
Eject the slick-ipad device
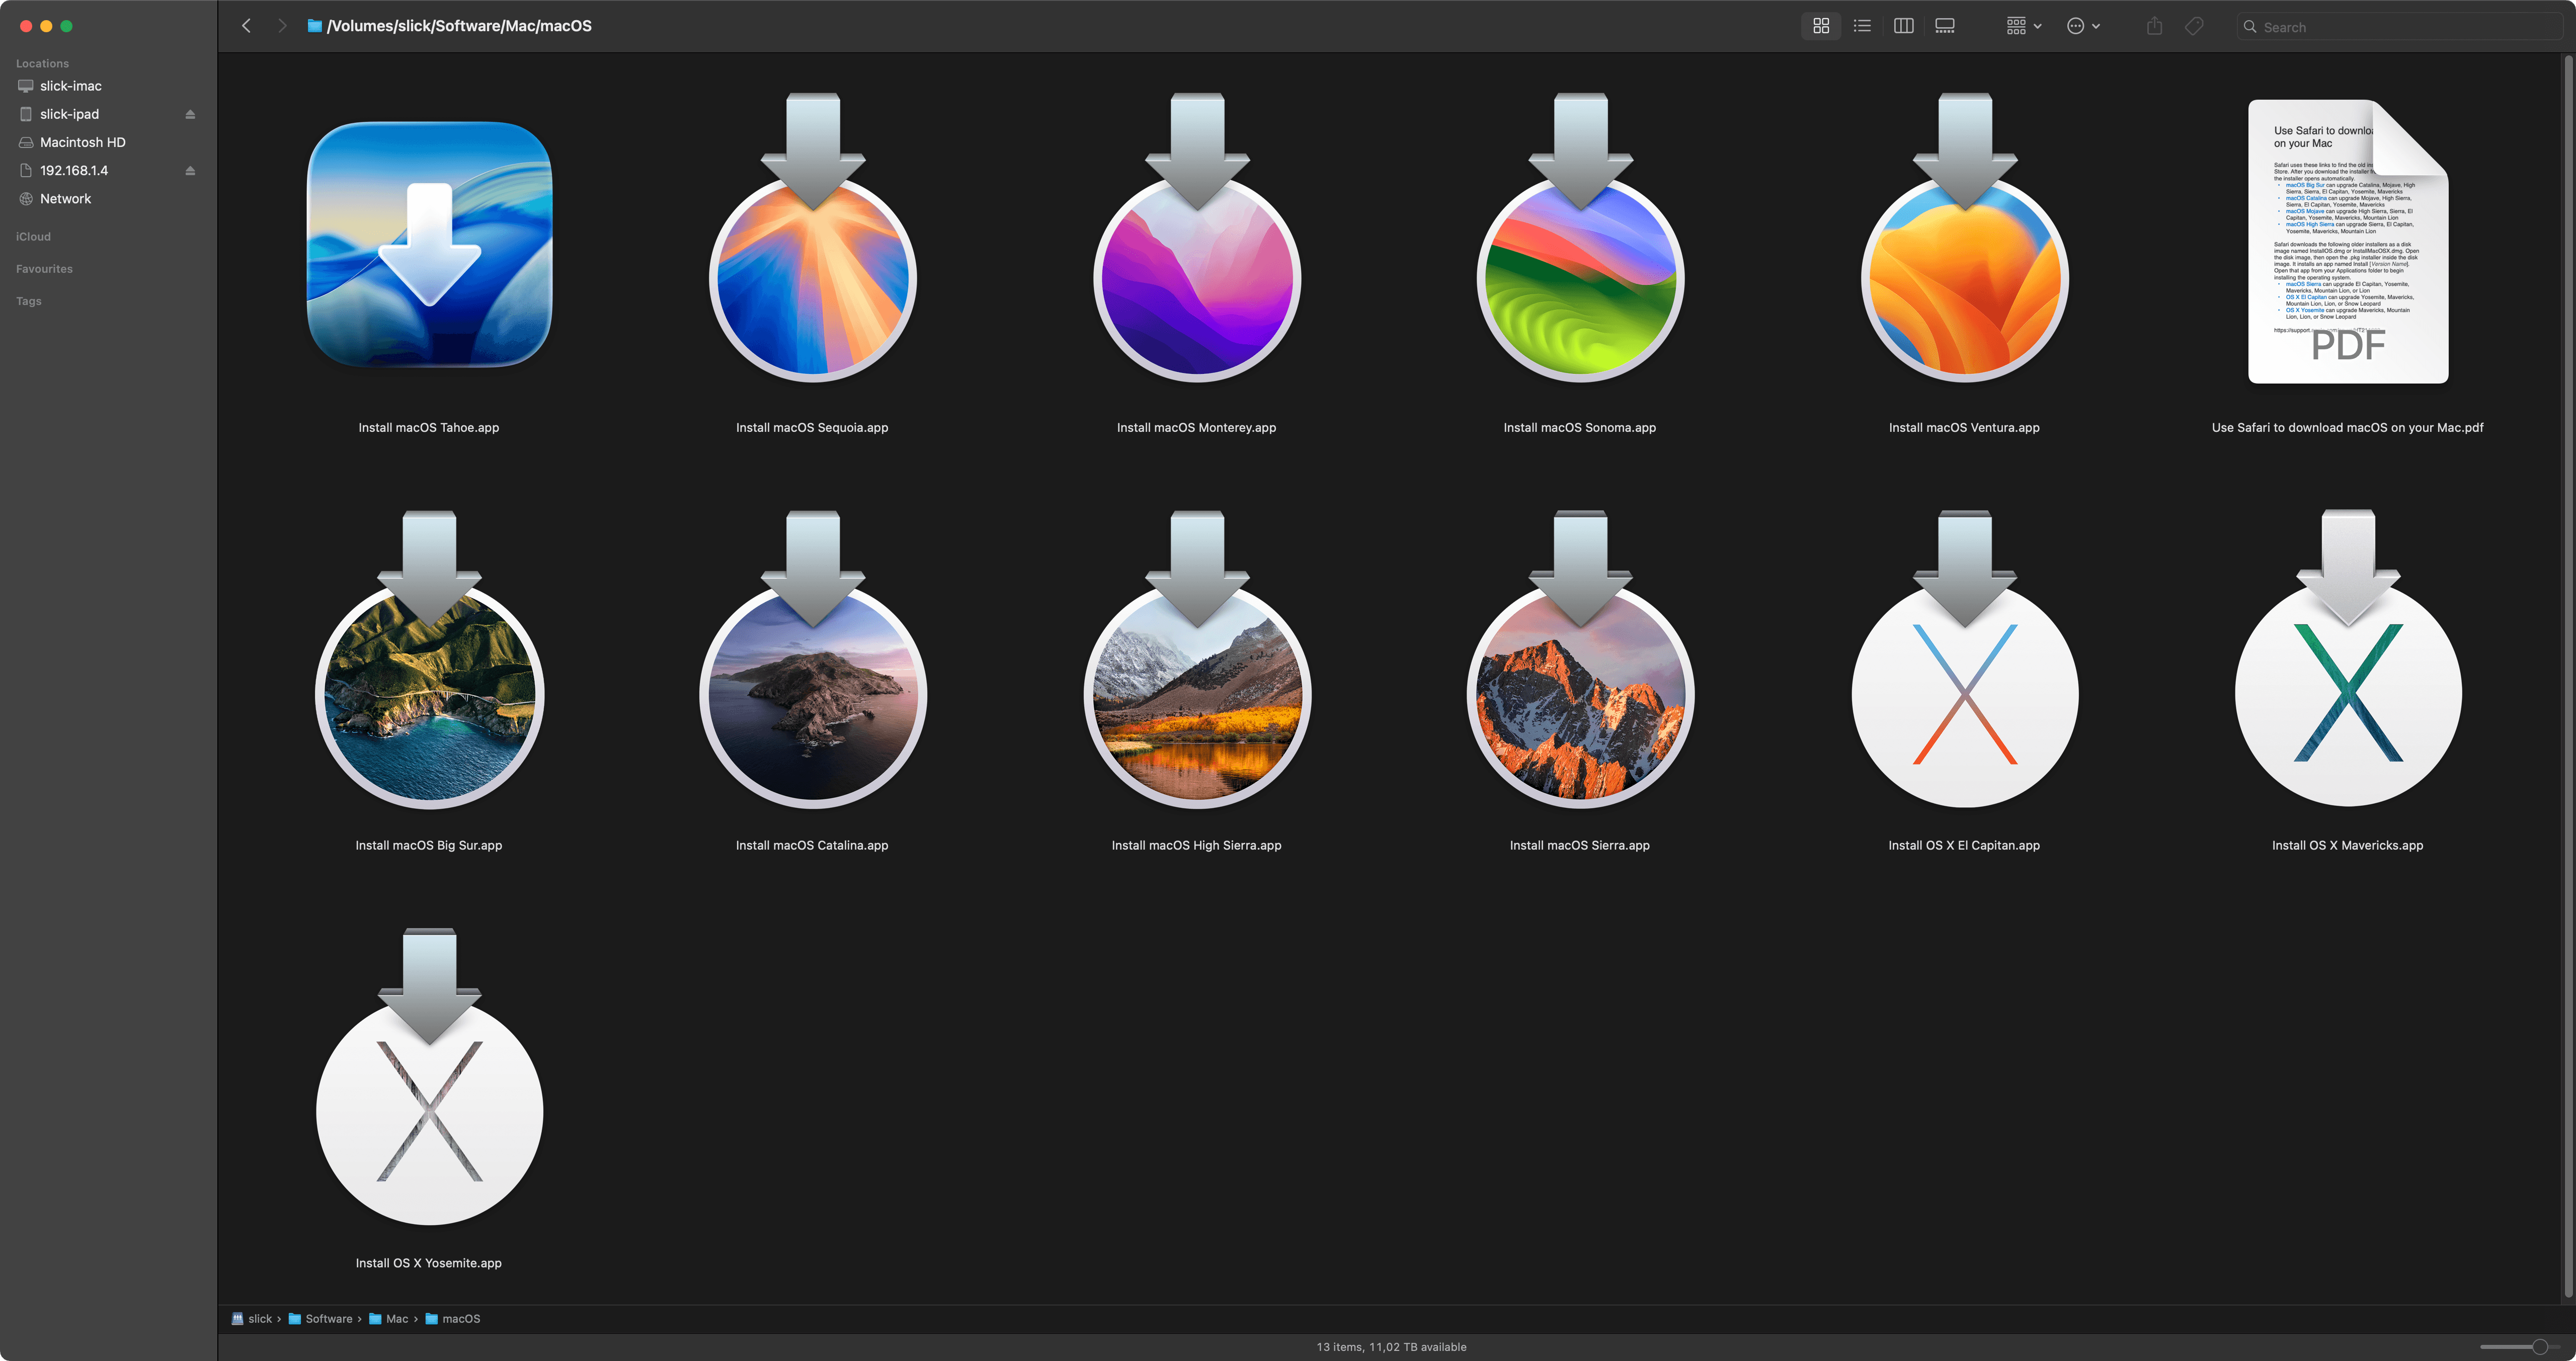(190, 114)
